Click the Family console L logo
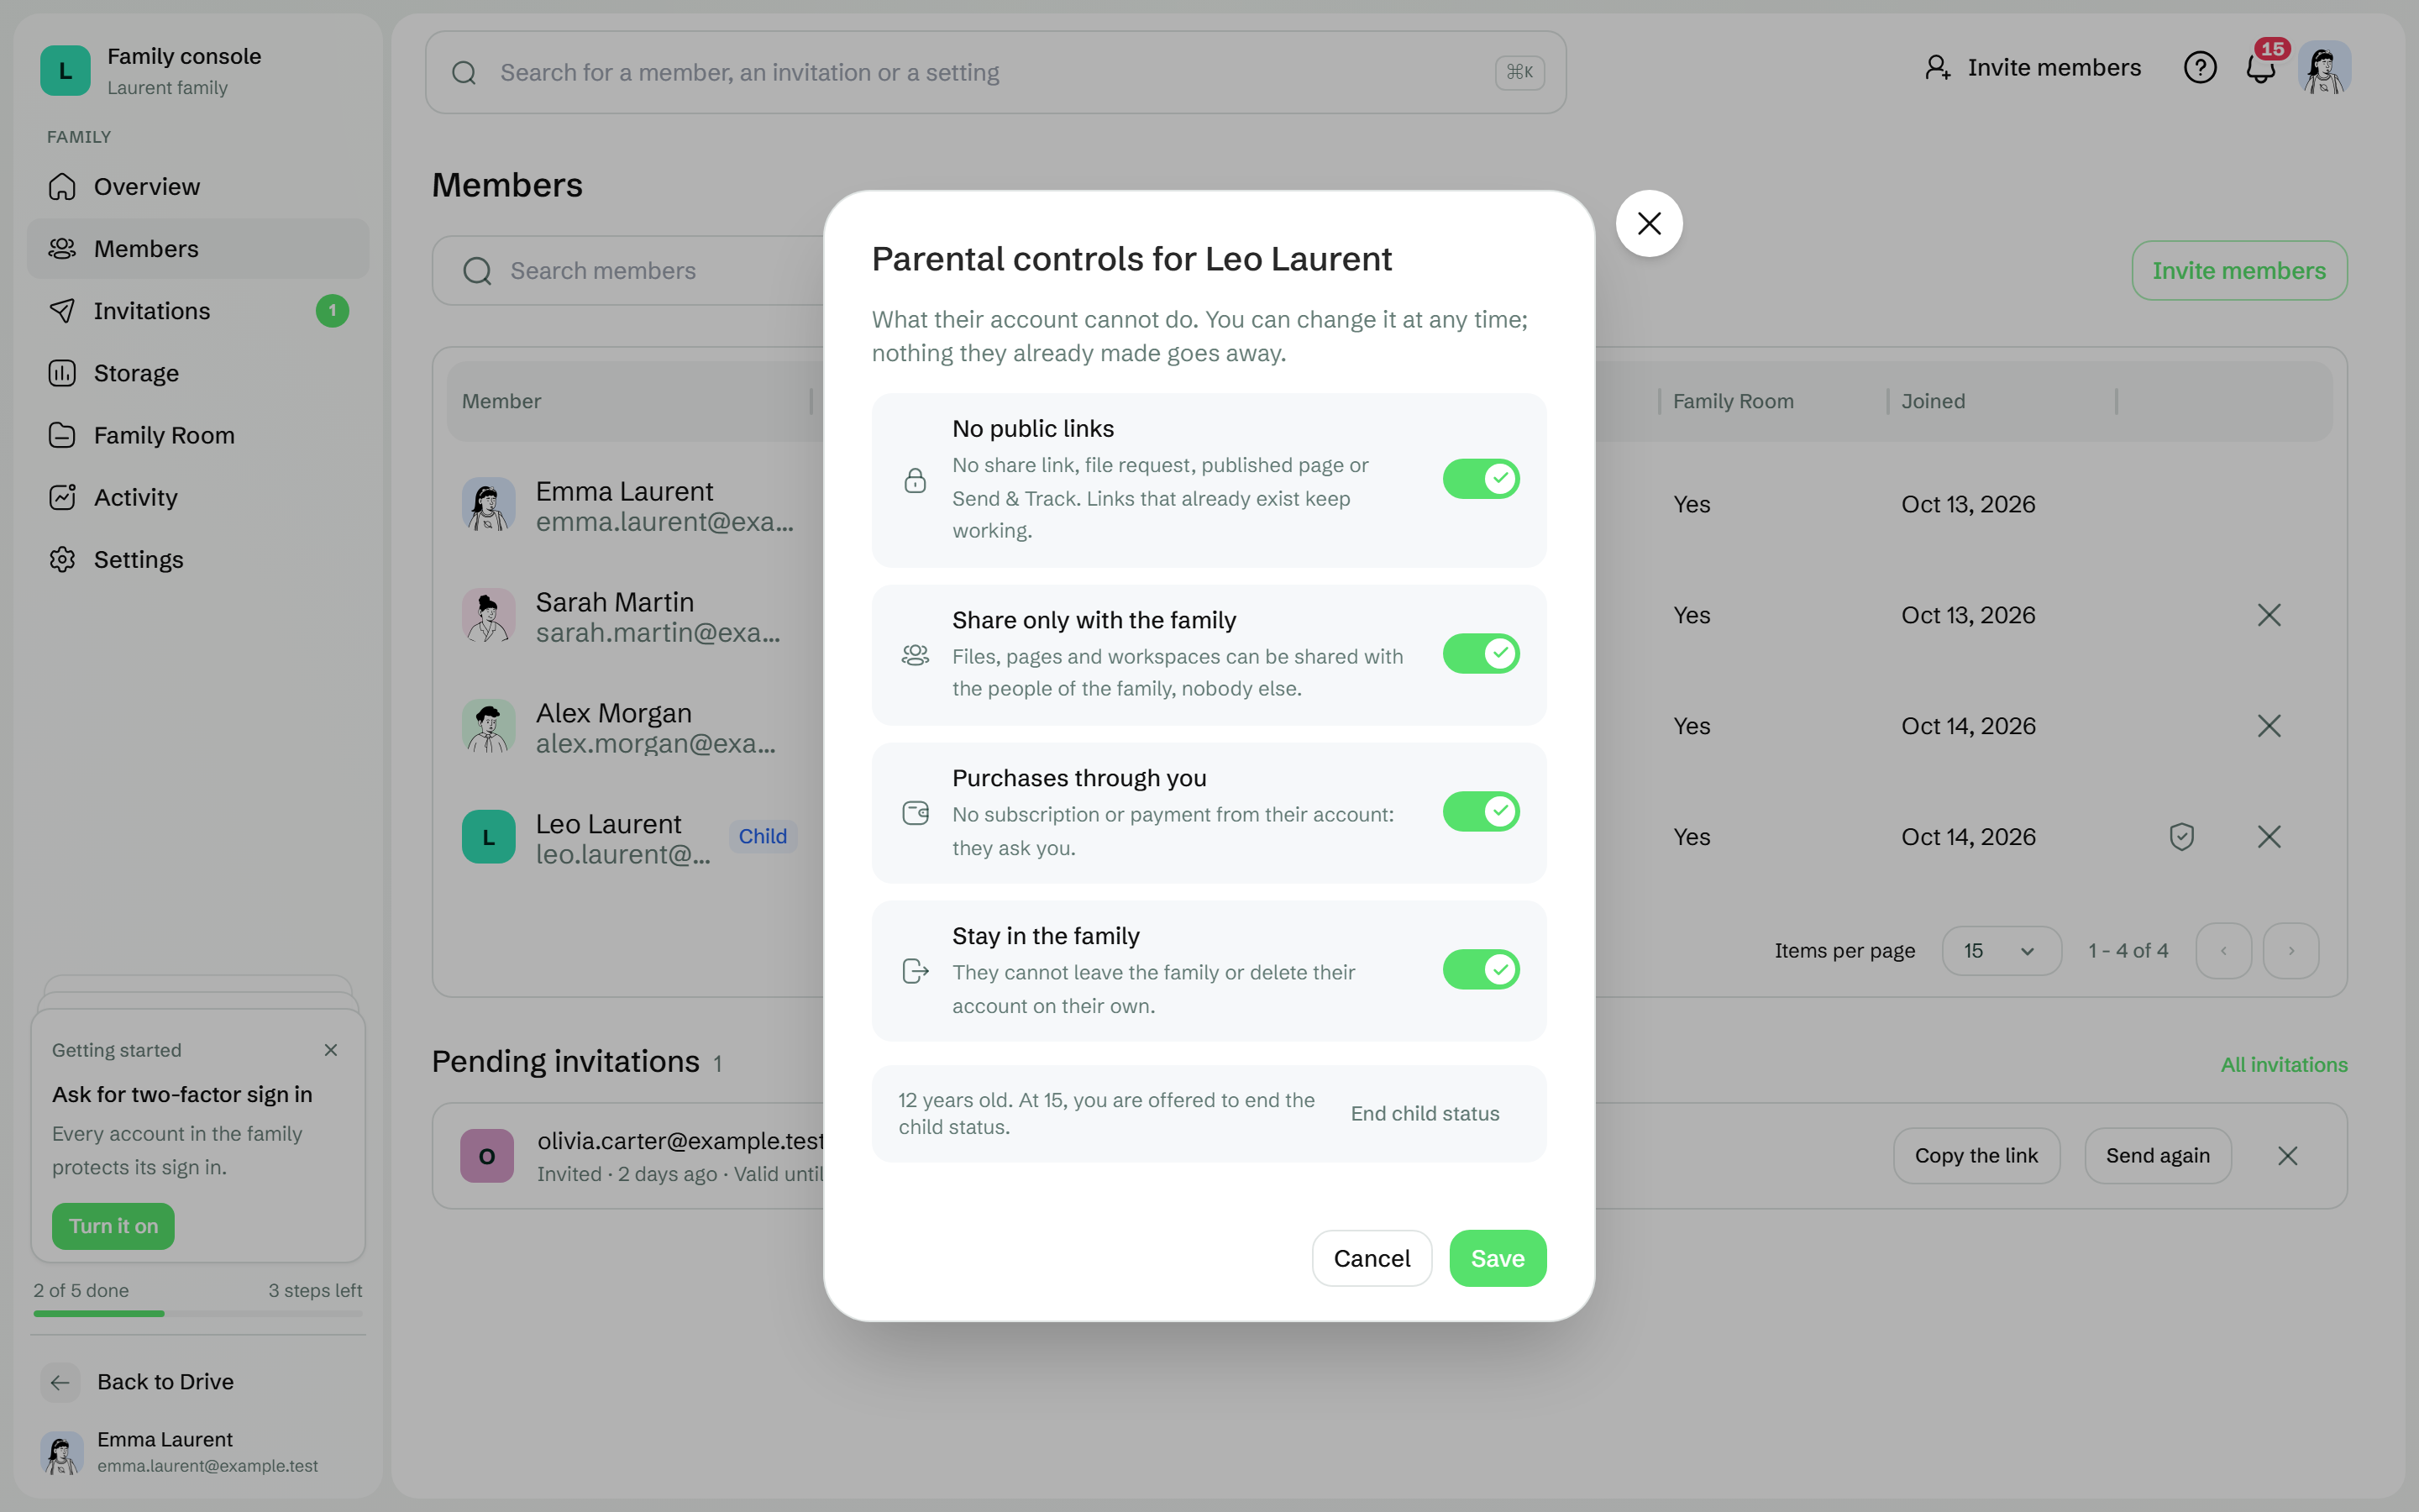Viewport: 2419px width, 1512px height. [65, 71]
